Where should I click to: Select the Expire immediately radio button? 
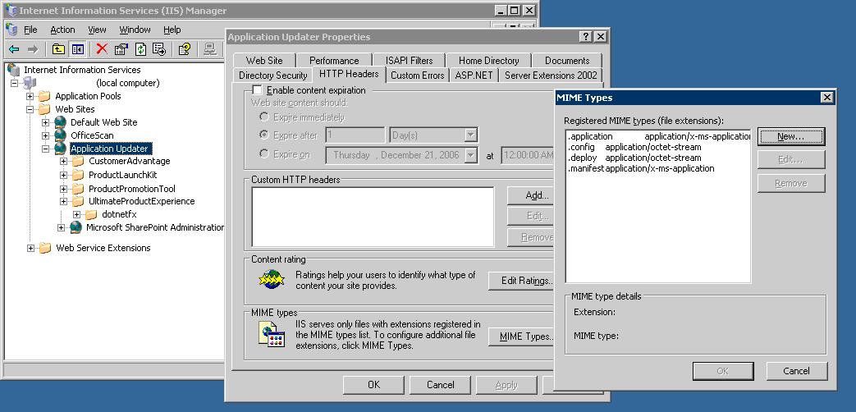(x=264, y=117)
